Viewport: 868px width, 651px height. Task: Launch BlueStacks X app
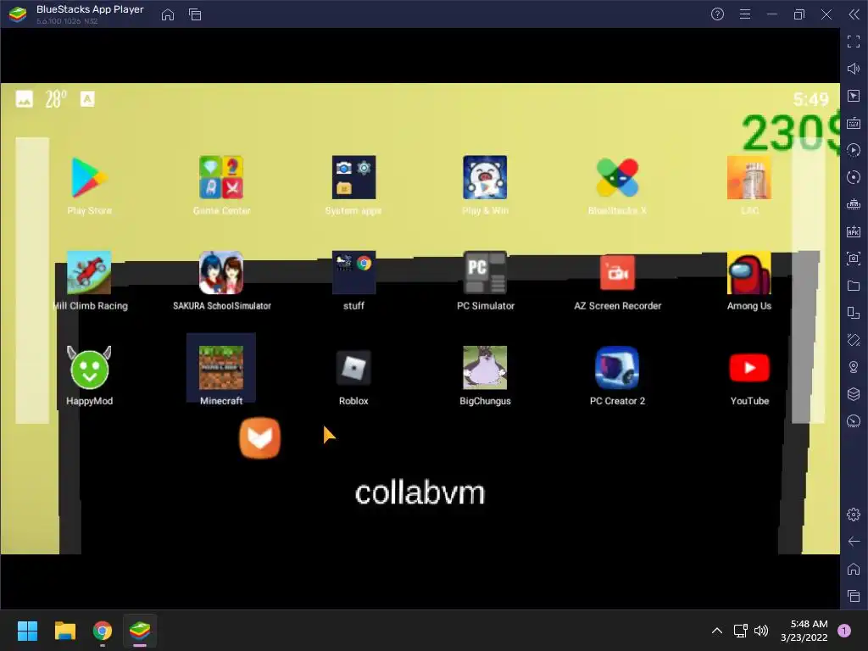(x=617, y=178)
